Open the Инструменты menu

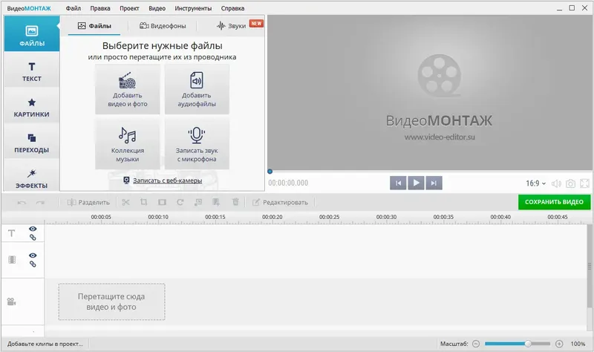(x=193, y=8)
